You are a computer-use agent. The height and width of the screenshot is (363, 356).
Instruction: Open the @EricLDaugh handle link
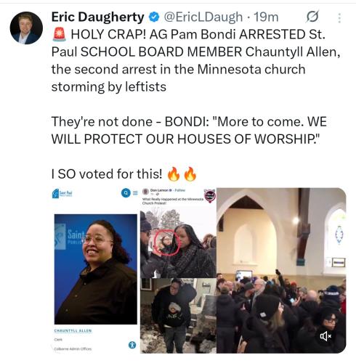tap(203, 17)
